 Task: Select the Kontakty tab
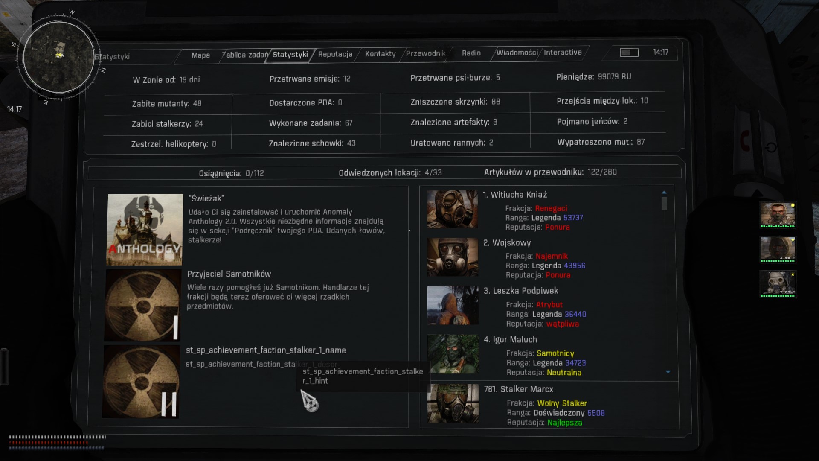(x=380, y=54)
